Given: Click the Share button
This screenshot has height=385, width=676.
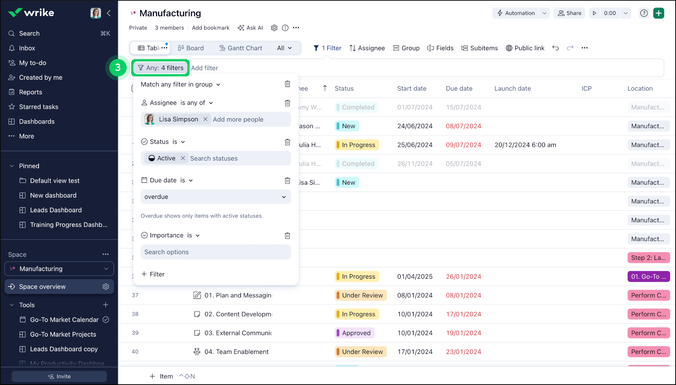Looking at the screenshot, I should click(x=569, y=13).
